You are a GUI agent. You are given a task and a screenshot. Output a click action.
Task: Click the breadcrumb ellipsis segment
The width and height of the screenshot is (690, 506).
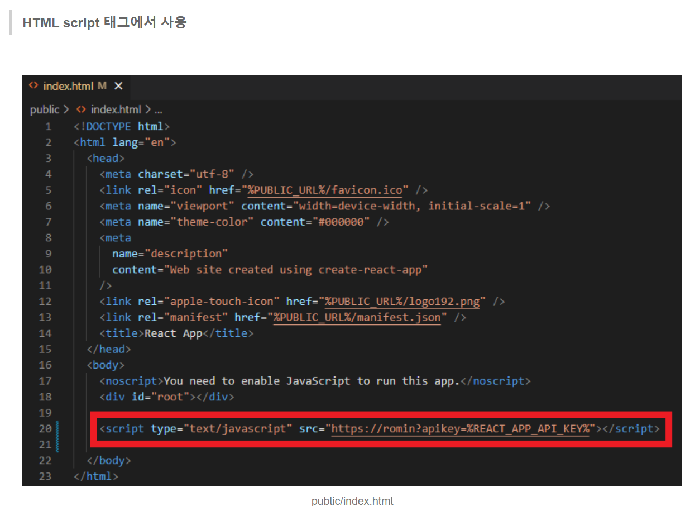click(158, 110)
